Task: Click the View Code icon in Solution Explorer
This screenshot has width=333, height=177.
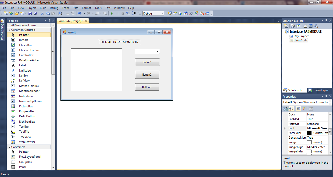Action: pos(305,26)
